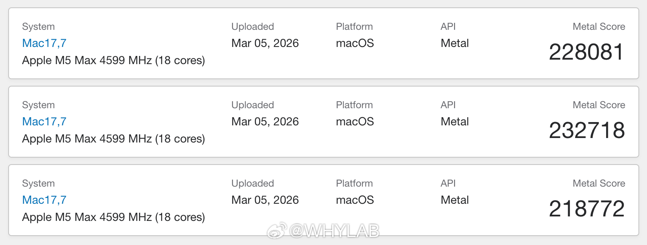Open the Mac17,7 link beside score 232718
The width and height of the screenshot is (647, 245).
[44, 122]
